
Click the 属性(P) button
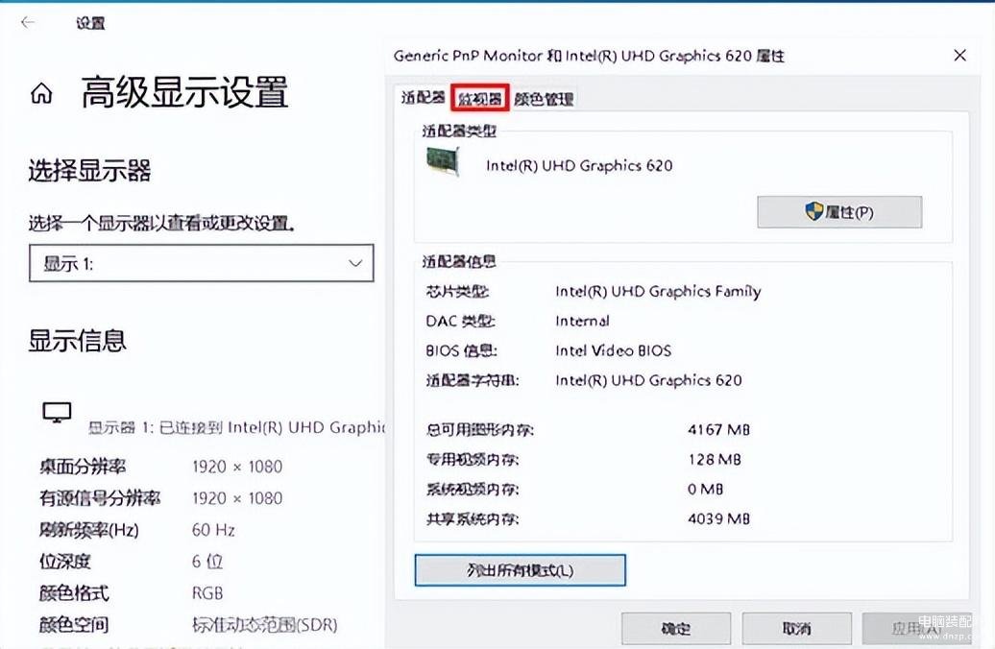point(838,212)
